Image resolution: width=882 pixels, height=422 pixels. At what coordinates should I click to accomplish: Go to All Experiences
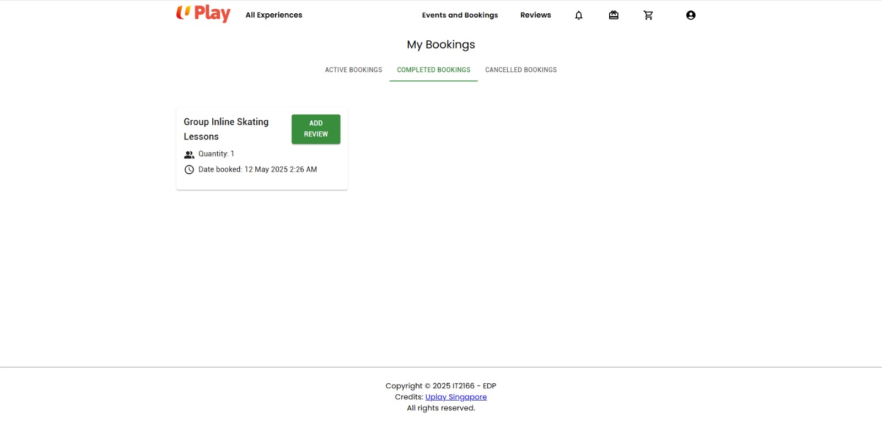tap(273, 15)
